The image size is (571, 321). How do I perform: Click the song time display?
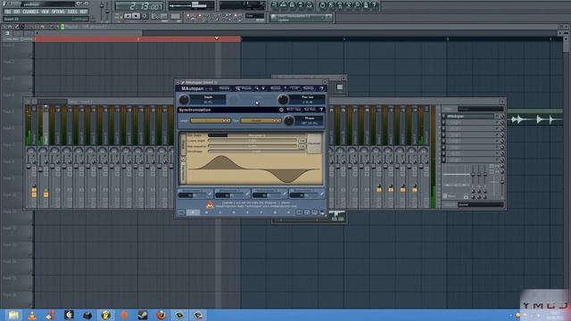tap(139, 6)
